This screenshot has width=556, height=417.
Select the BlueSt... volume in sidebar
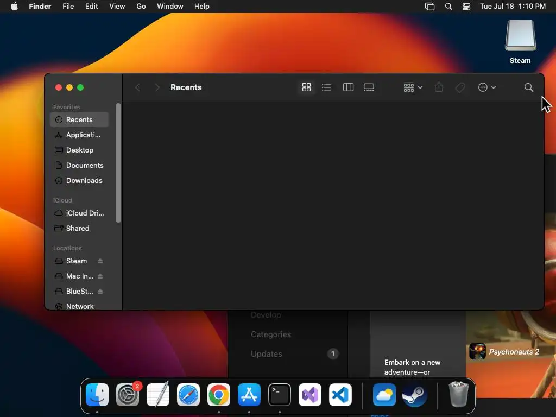pyautogui.click(x=75, y=292)
